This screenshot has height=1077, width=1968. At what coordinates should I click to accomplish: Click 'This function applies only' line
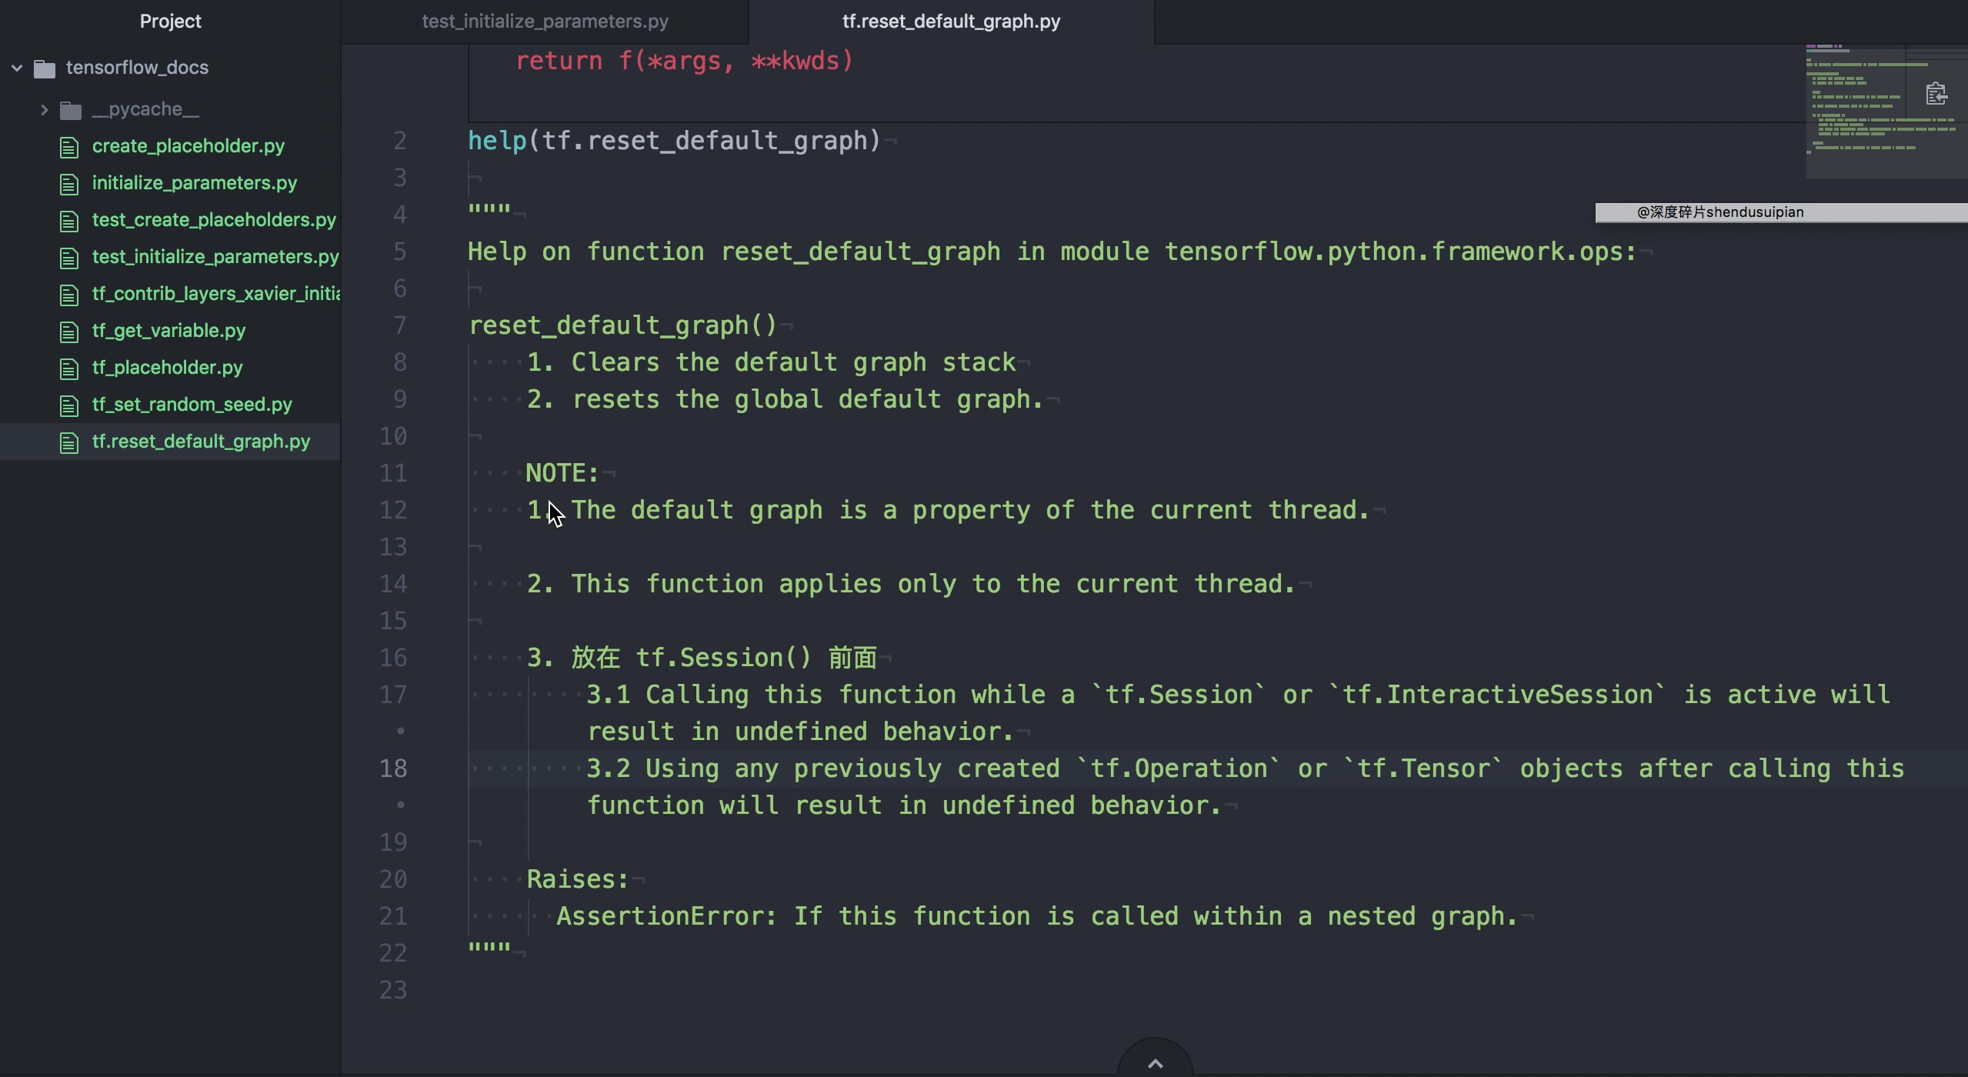pos(912,584)
